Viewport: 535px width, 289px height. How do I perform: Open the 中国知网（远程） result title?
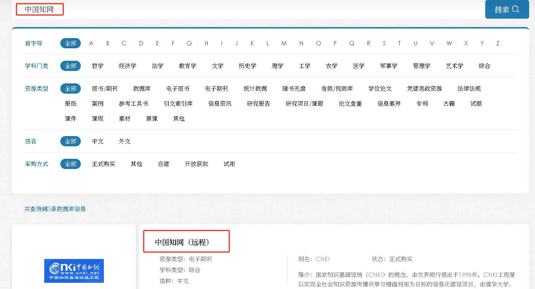point(182,242)
